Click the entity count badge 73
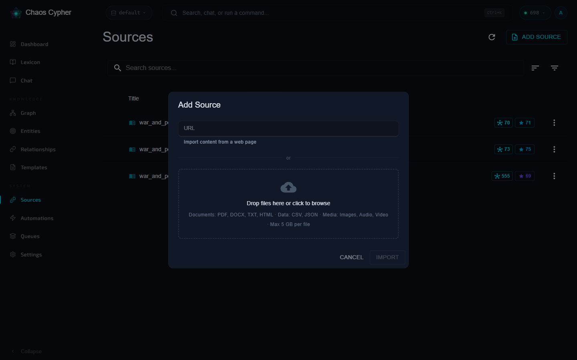 [503, 149]
